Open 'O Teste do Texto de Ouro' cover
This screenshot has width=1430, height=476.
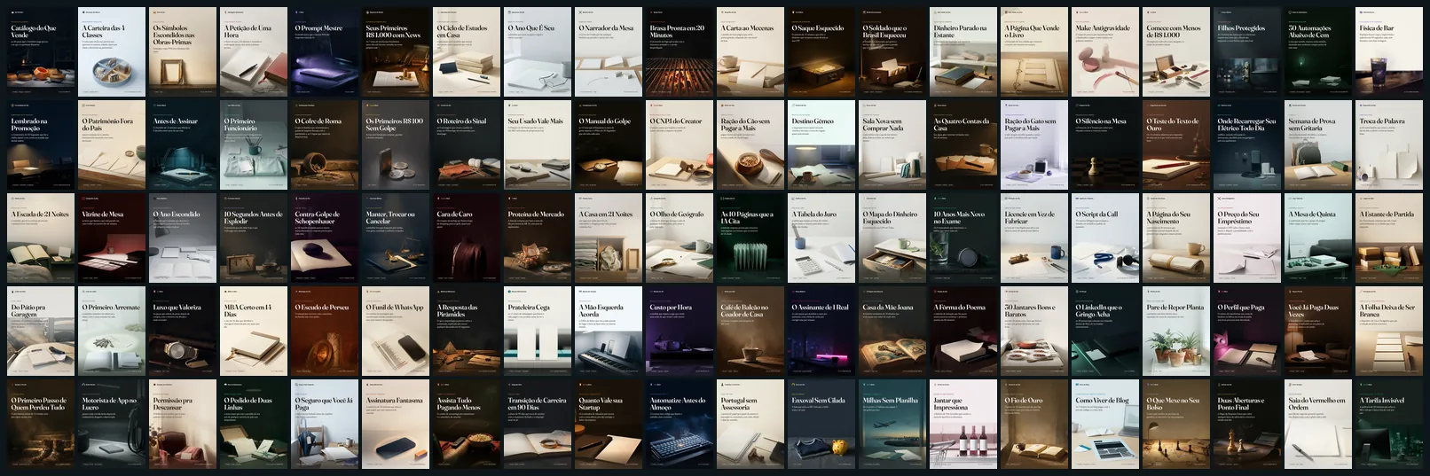tap(1175, 145)
